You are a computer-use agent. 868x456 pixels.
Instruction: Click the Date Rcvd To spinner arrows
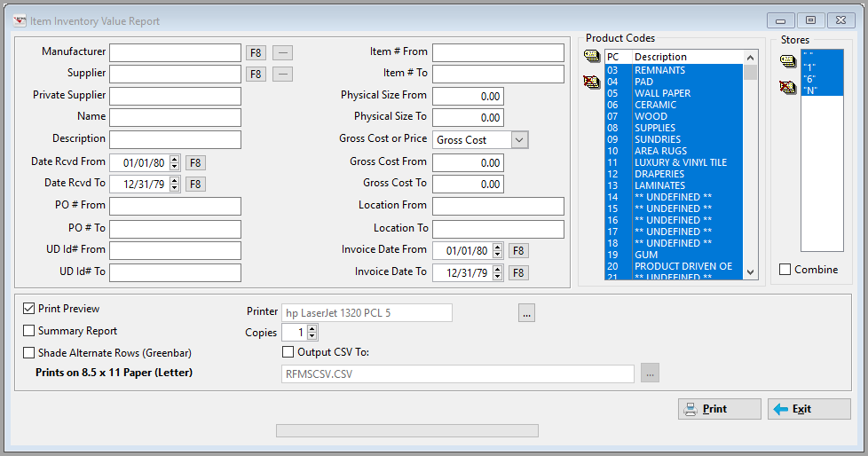click(174, 185)
